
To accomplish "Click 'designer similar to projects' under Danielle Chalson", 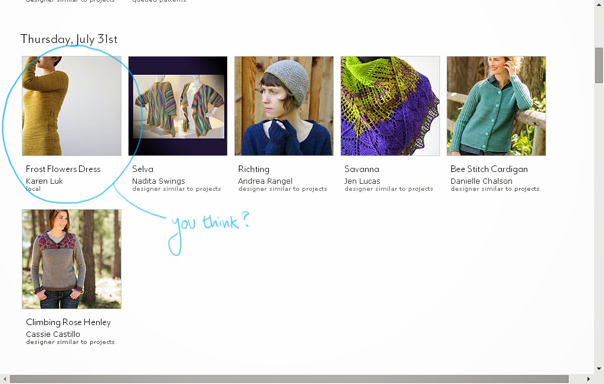I will [495, 189].
